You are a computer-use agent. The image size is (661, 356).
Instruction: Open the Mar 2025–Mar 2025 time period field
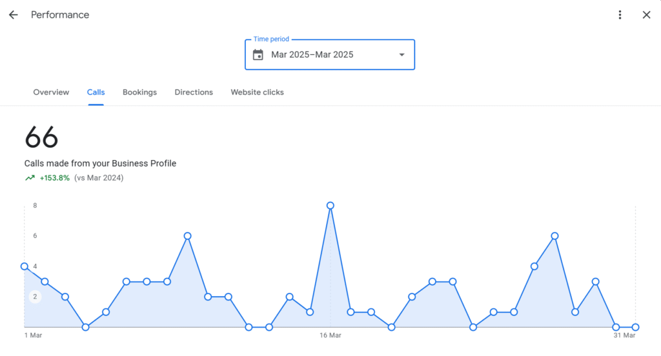330,55
